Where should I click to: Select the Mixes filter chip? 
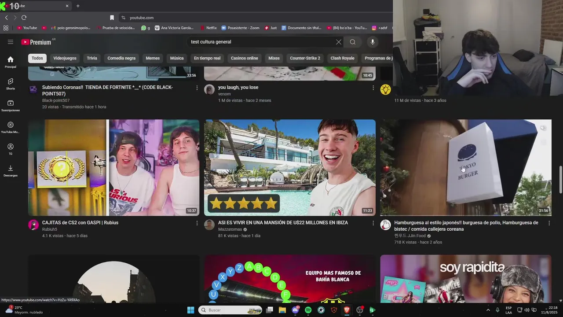pos(274,58)
